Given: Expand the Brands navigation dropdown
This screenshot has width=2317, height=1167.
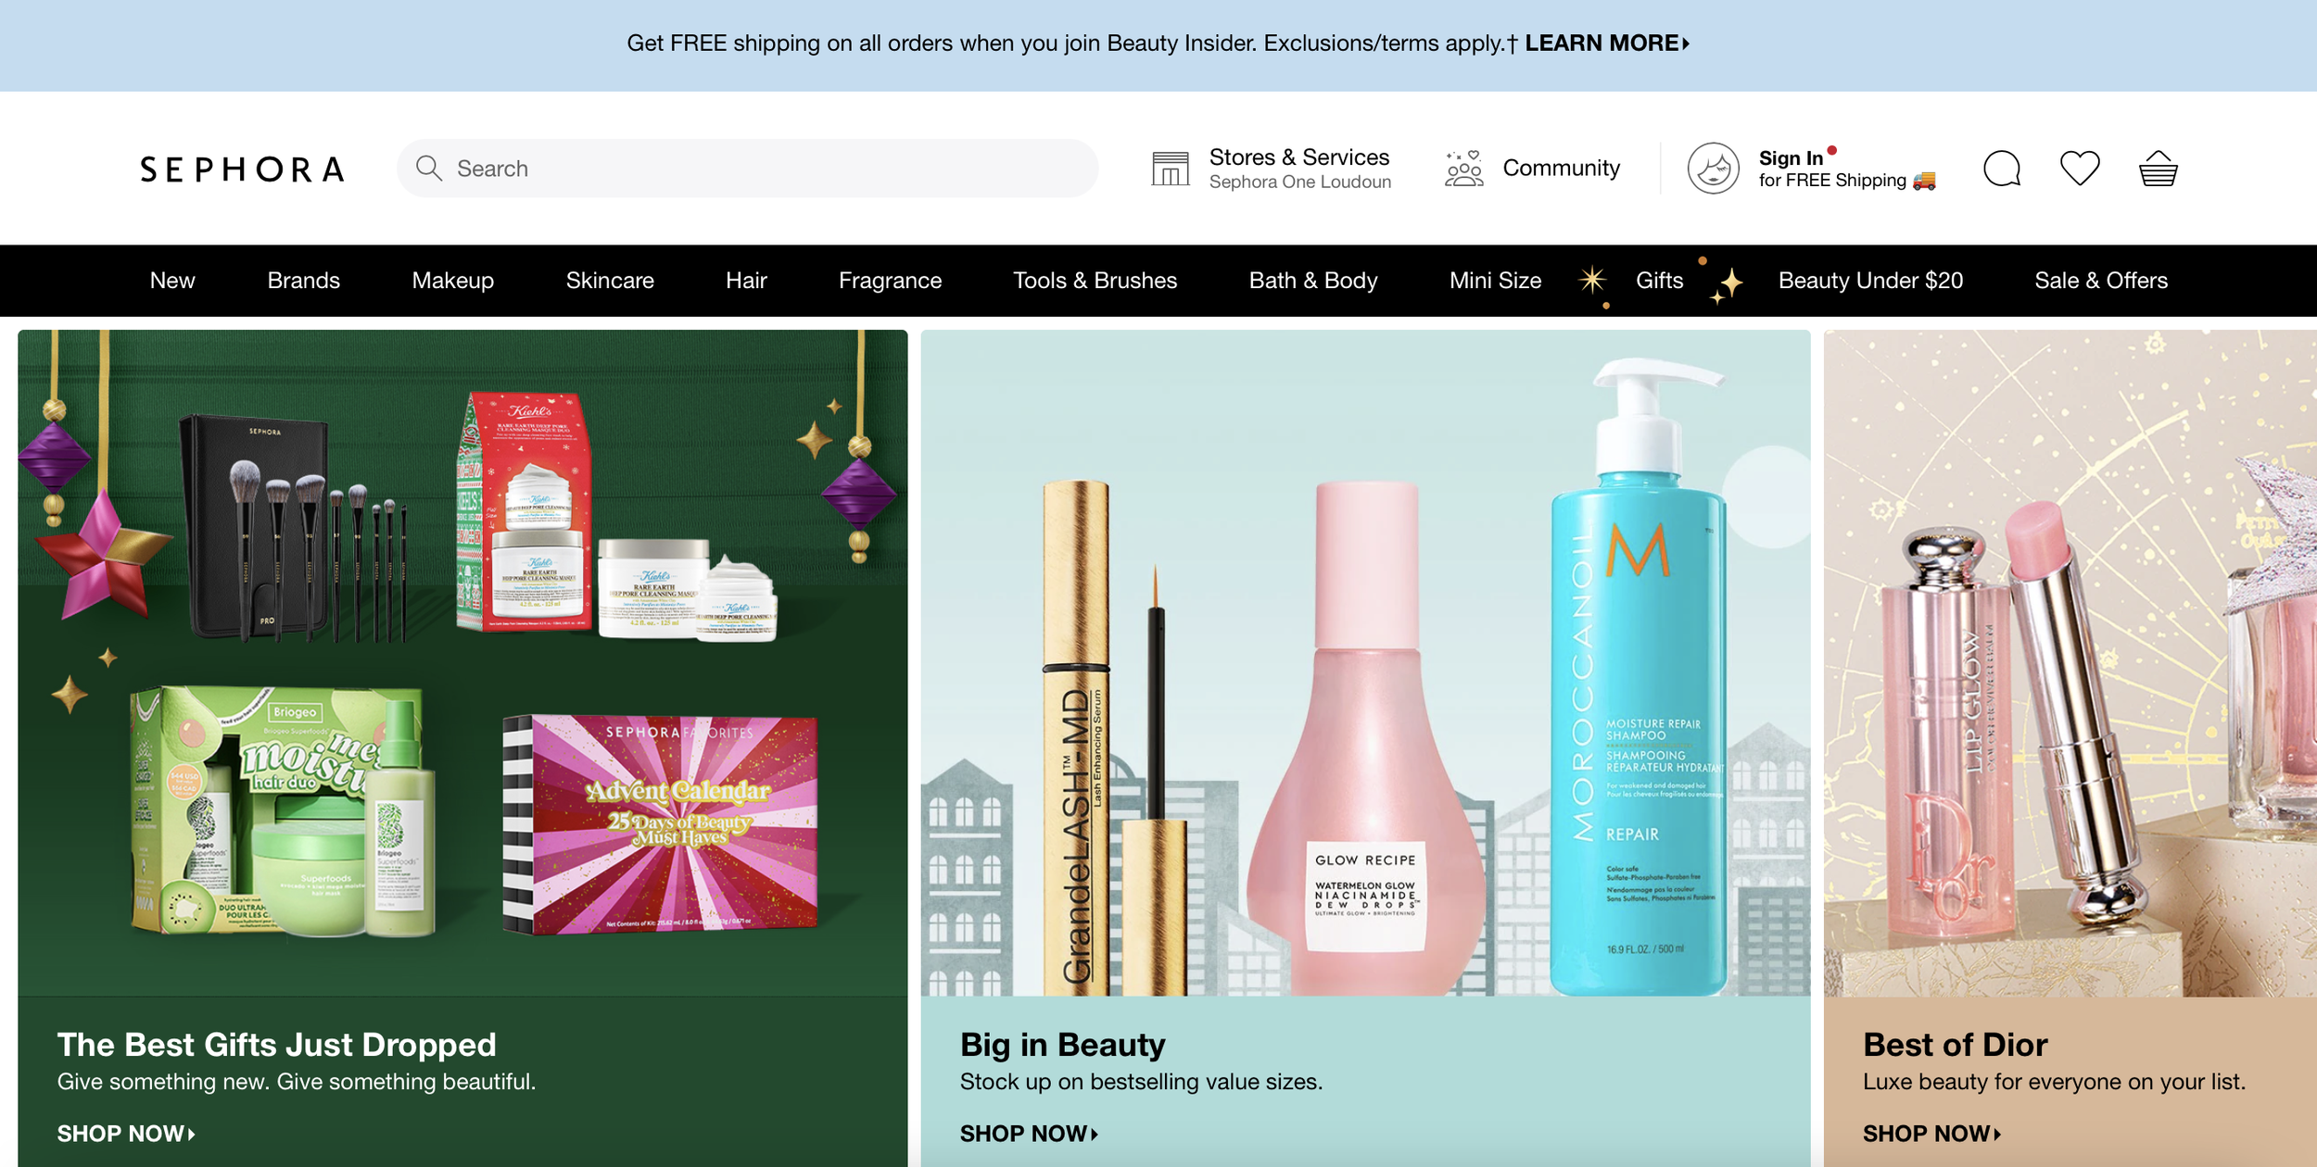Looking at the screenshot, I should [x=303, y=281].
